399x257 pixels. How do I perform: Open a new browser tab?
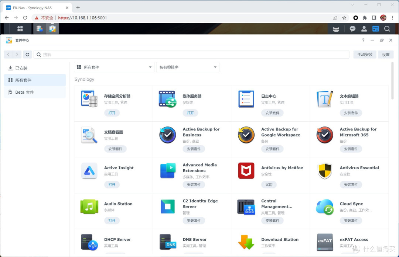tap(78, 8)
